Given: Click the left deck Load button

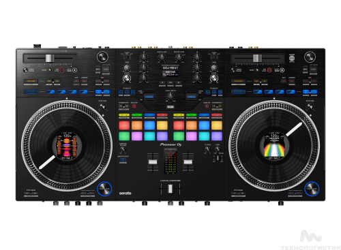Looking at the screenshot, I should pos(106,69).
